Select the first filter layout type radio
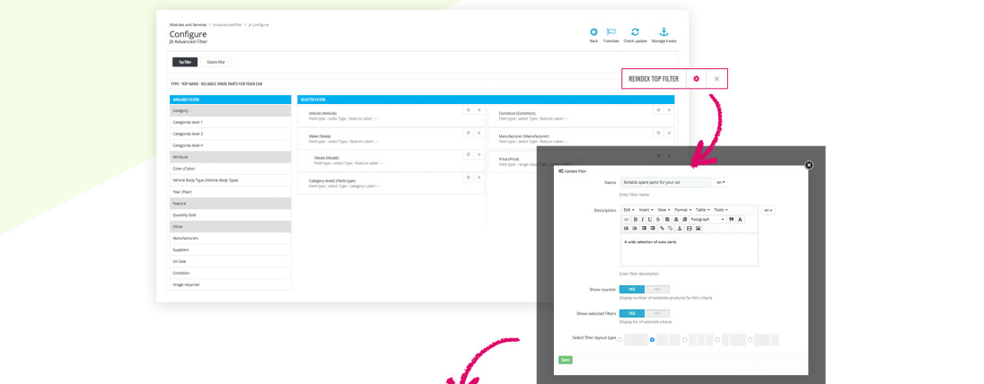 619,339
